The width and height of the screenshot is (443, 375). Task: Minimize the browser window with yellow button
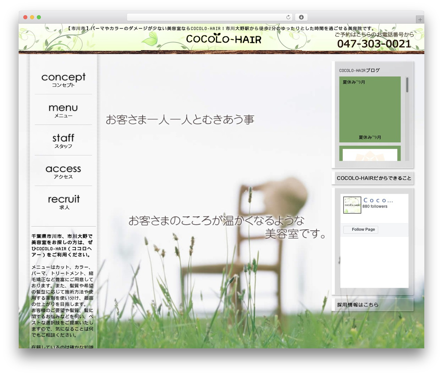32,17
